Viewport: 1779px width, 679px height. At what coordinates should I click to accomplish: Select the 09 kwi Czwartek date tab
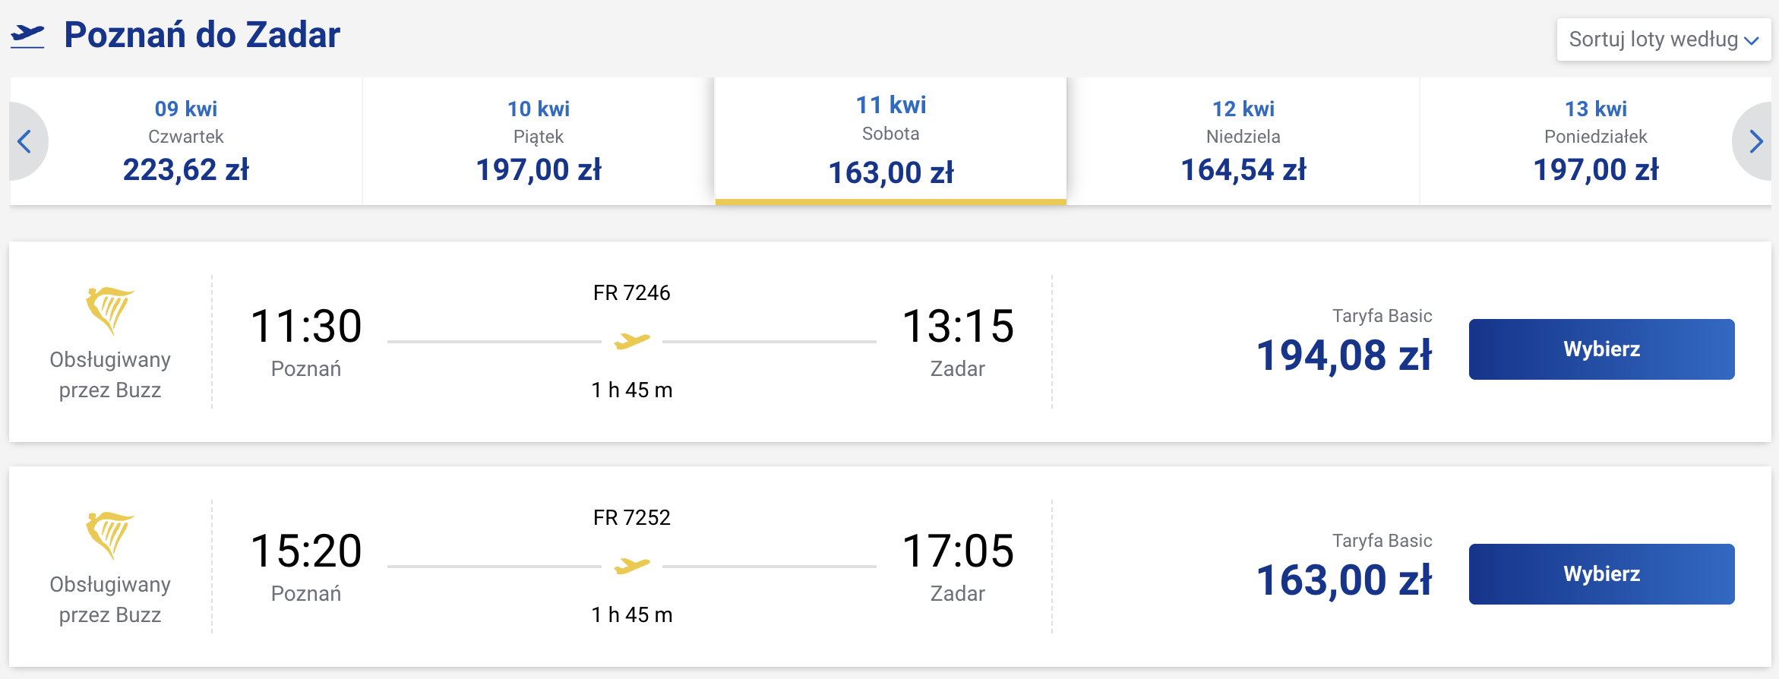[186, 141]
